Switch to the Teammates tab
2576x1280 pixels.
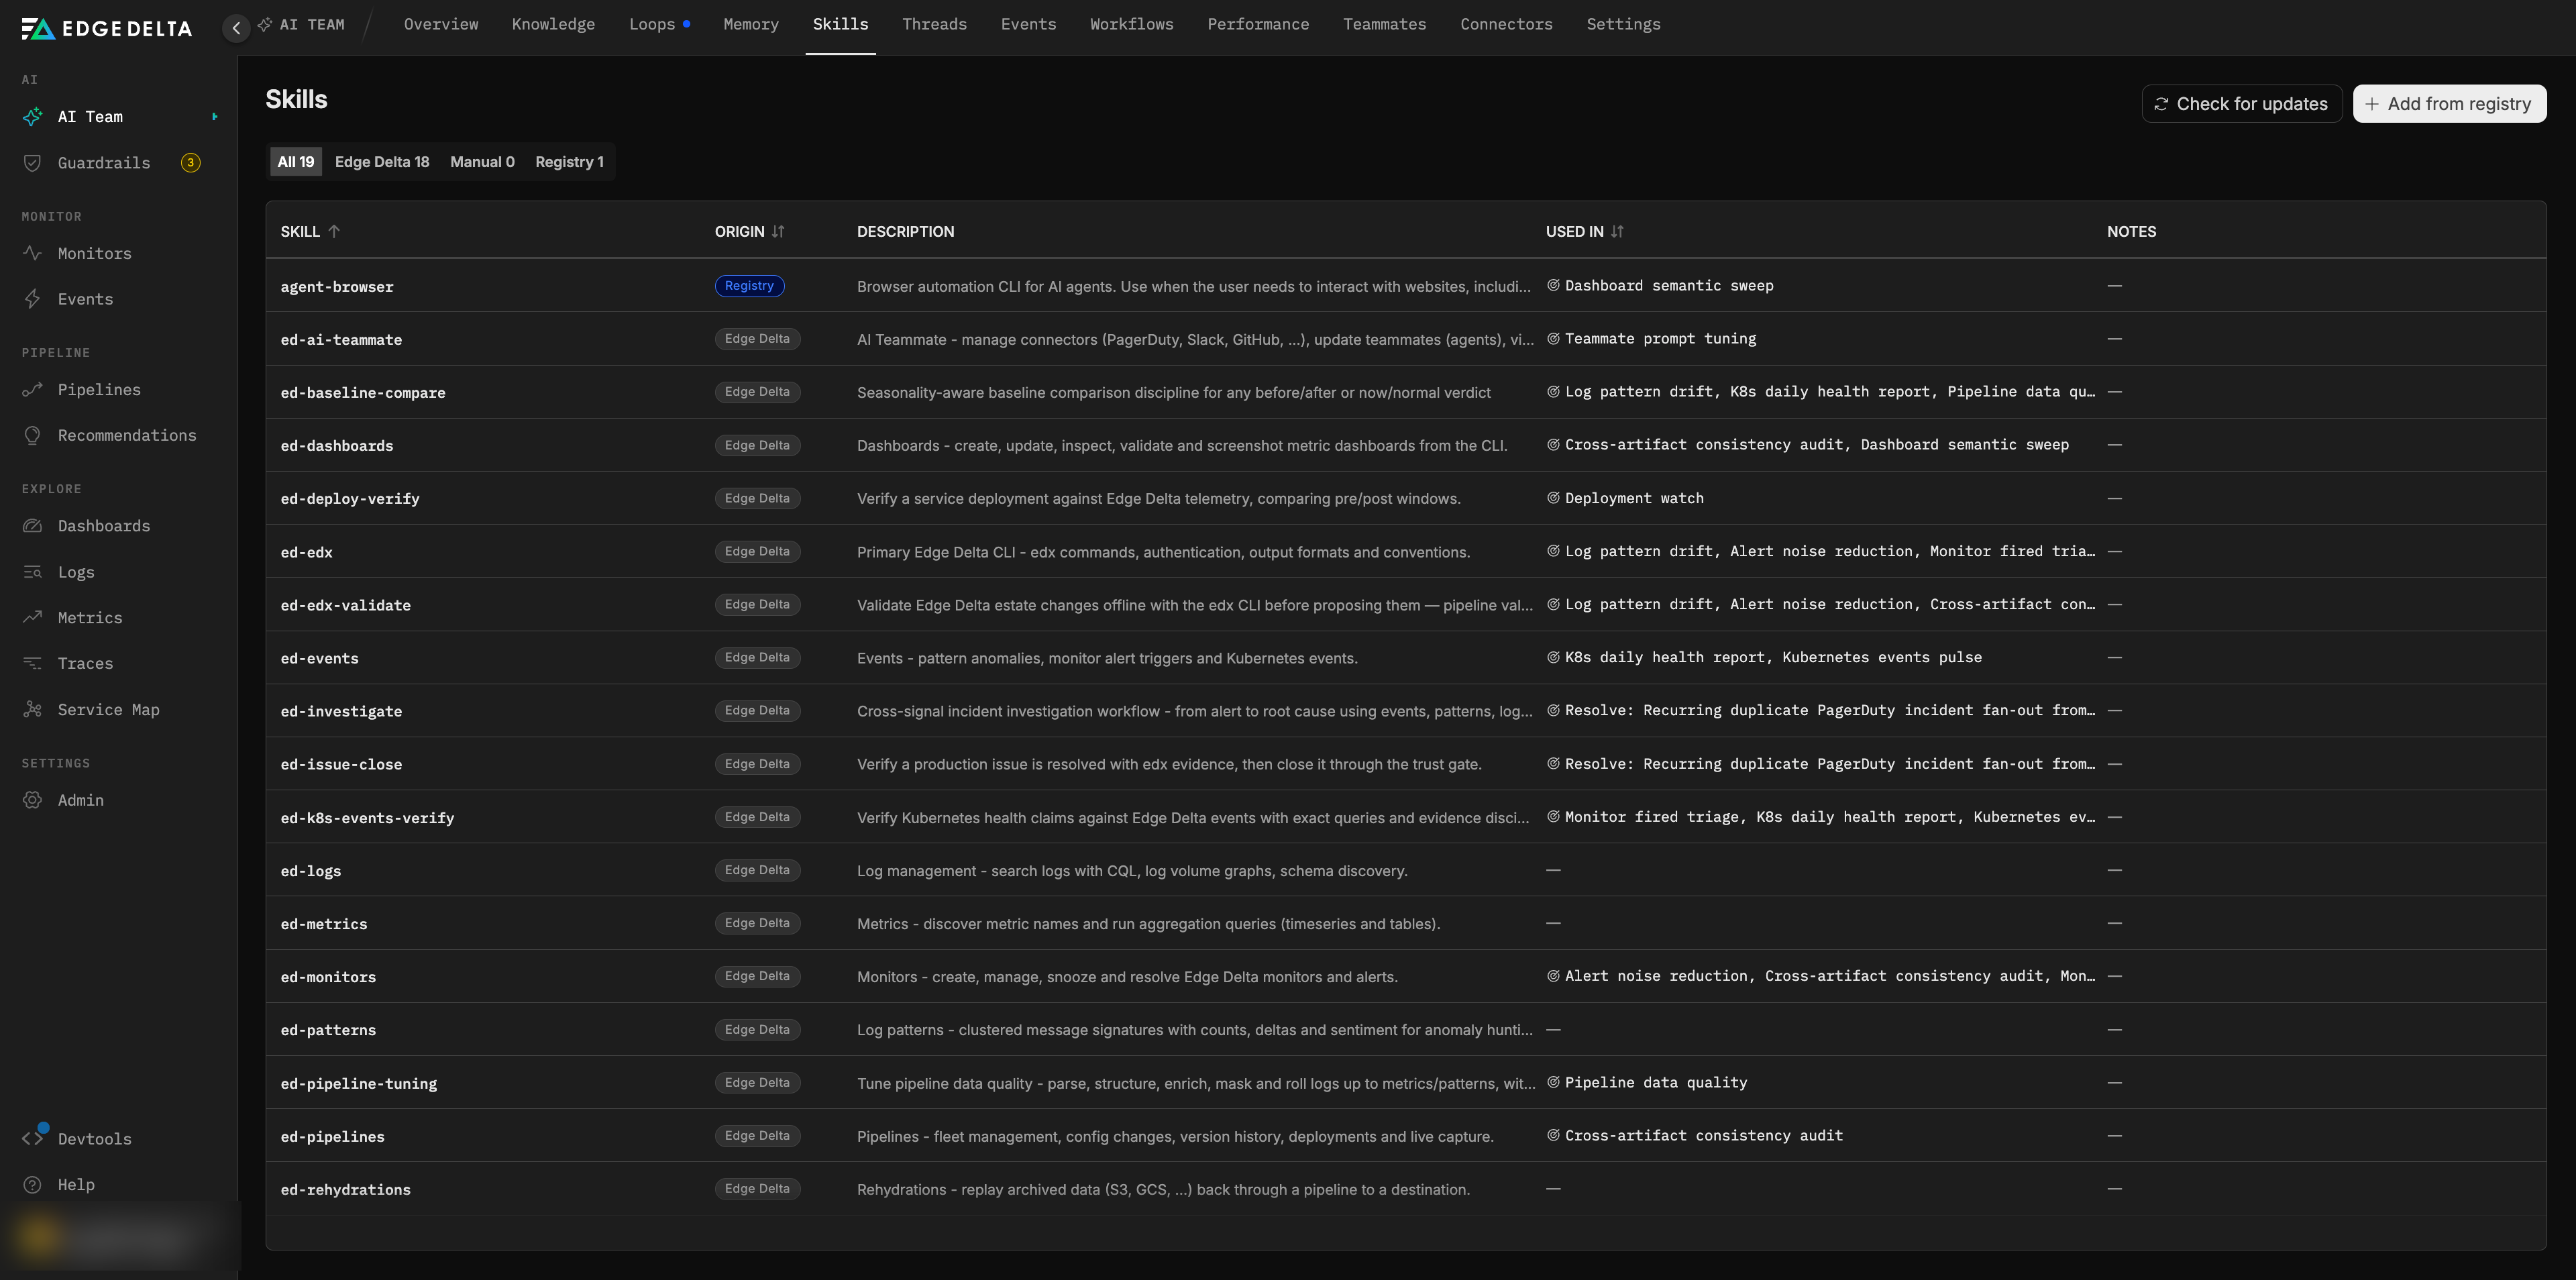pos(1384,25)
